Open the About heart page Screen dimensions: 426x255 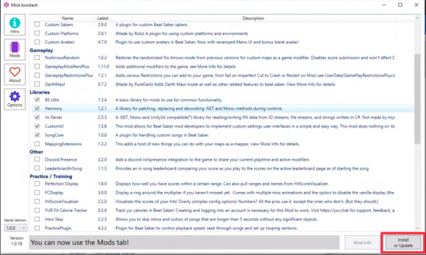pyautogui.click(x=15, y=75)
